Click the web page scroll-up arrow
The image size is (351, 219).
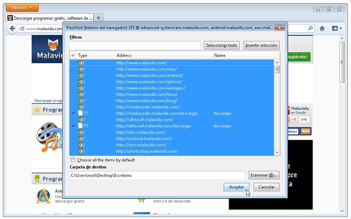click(x=342, y=38)
